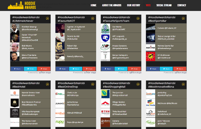Share FavouriteSportsTeam poll on Google Plus

click(x=134, y=69)
